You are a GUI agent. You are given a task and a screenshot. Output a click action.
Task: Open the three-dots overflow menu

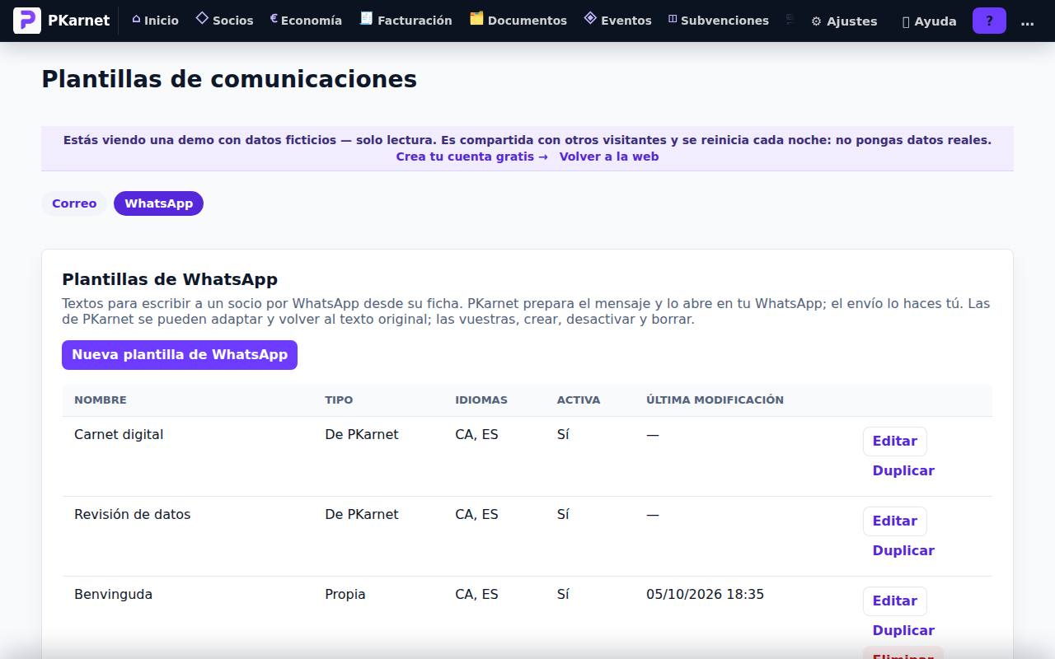(x=1027, y=21)
